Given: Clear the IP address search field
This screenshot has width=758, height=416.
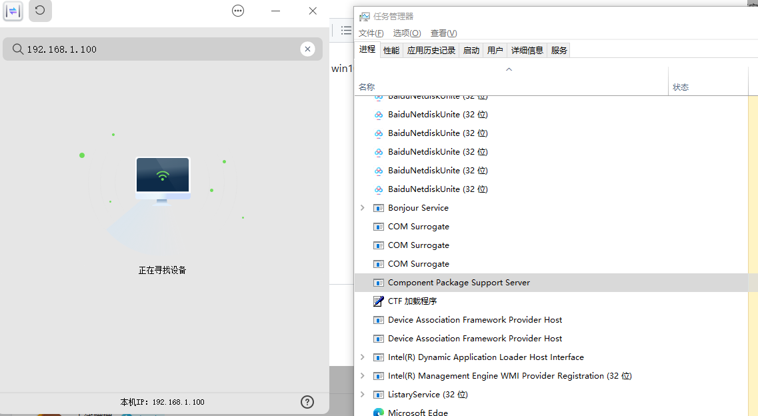Looking at the screenshot, I should point(307,49).
